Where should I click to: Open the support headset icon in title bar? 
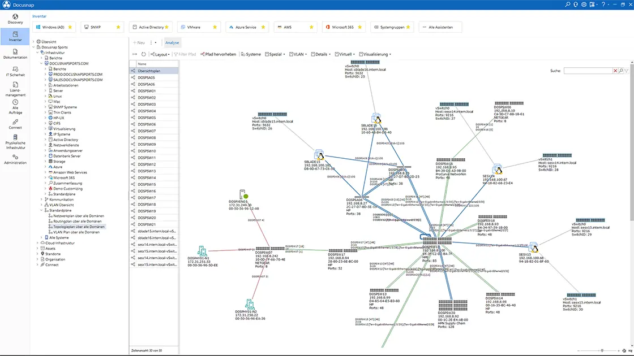click(576, 5)
